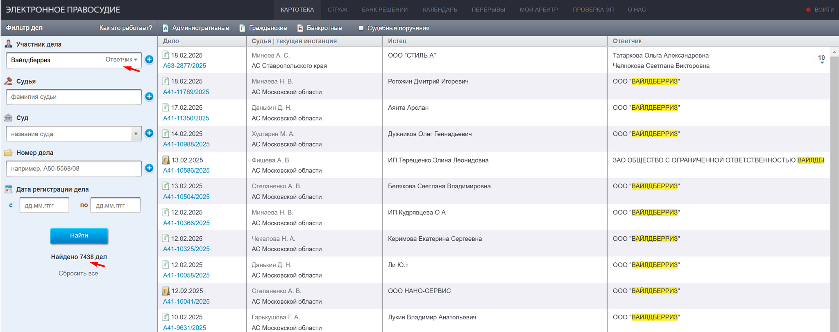Screen dimensions: 839x332
Task: Click case type icon for А41-10058/2025
Action: point(166,264)
